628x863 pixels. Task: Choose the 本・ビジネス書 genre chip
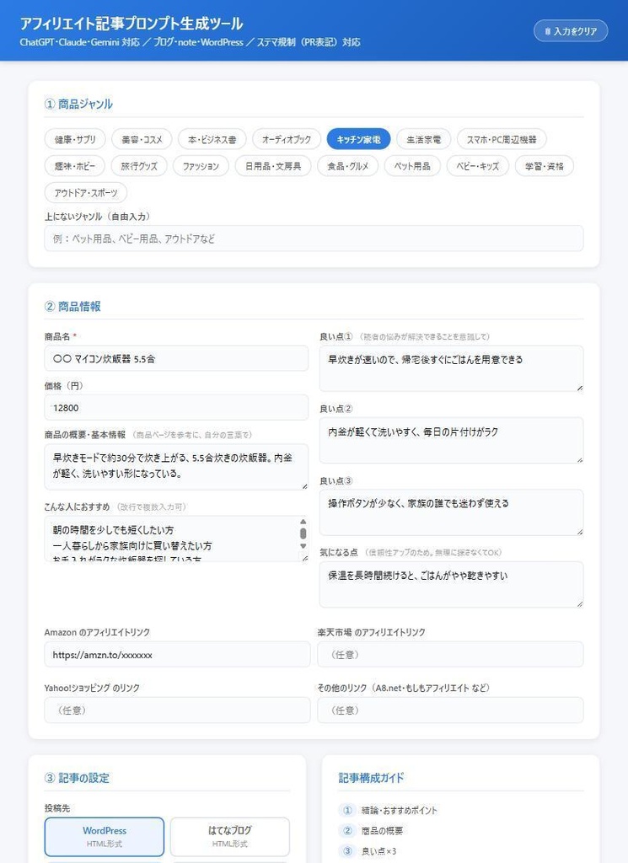pos(212,139)
